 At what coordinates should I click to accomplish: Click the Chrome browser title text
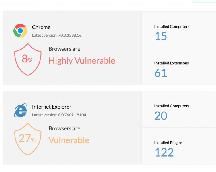pyautogui.click(x=41, y=27)
